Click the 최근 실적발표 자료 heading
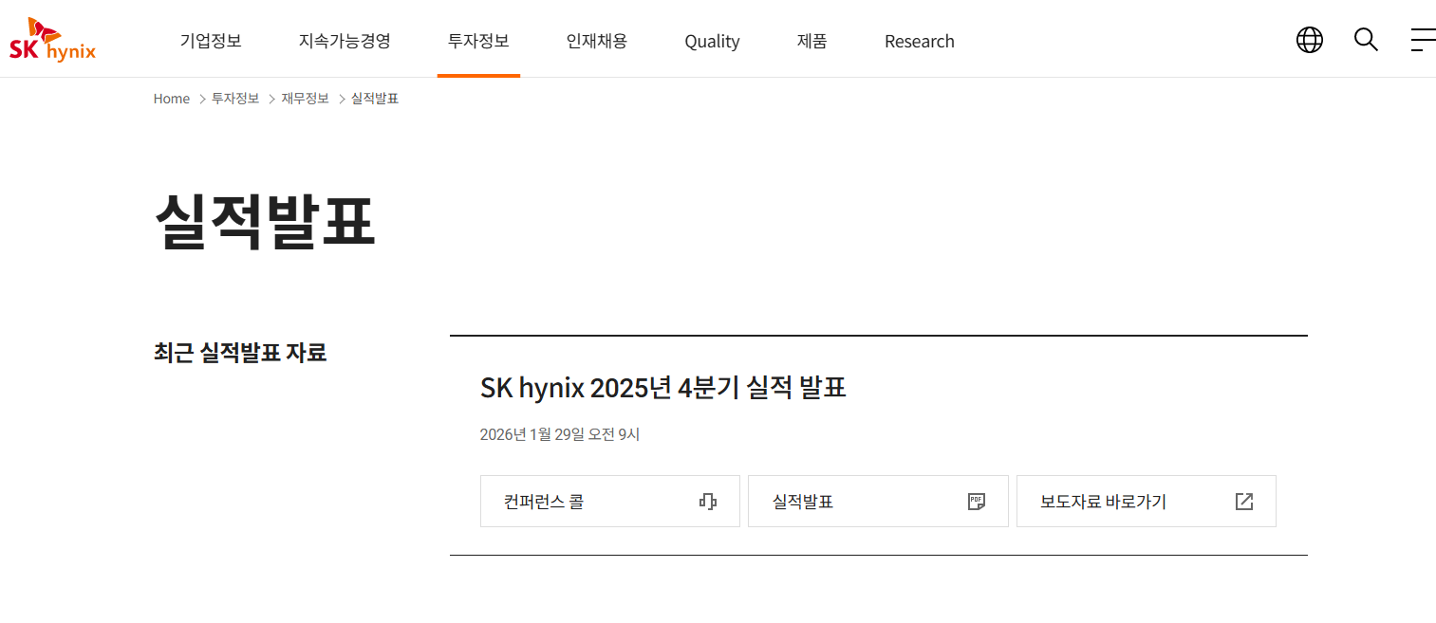 click(240, 353)
